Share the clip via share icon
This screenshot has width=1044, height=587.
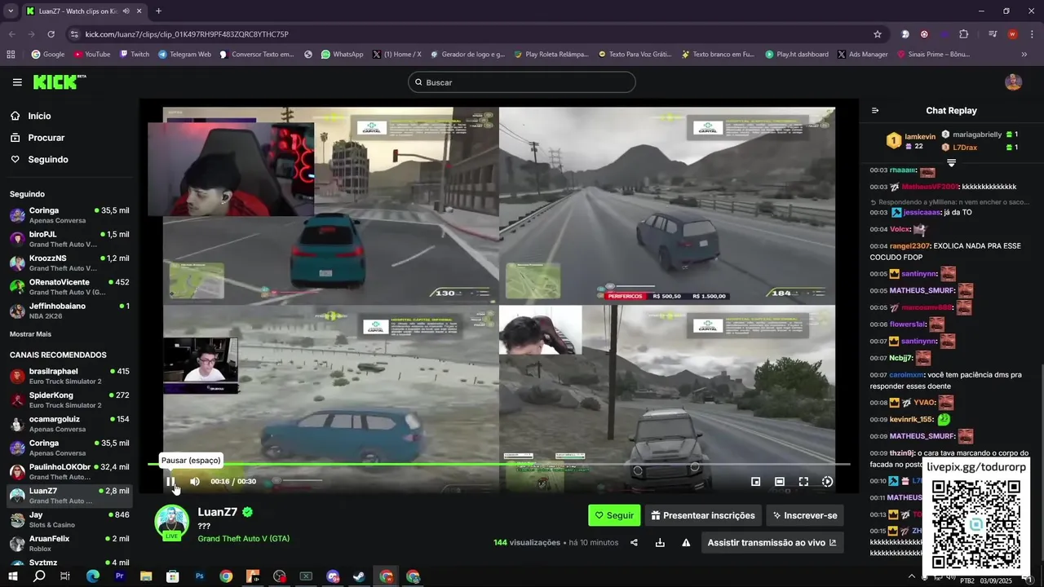click(635, 543)
